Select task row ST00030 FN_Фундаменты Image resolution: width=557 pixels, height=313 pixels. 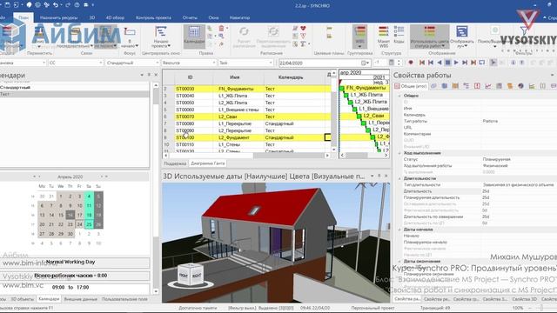tap(247, 89)
